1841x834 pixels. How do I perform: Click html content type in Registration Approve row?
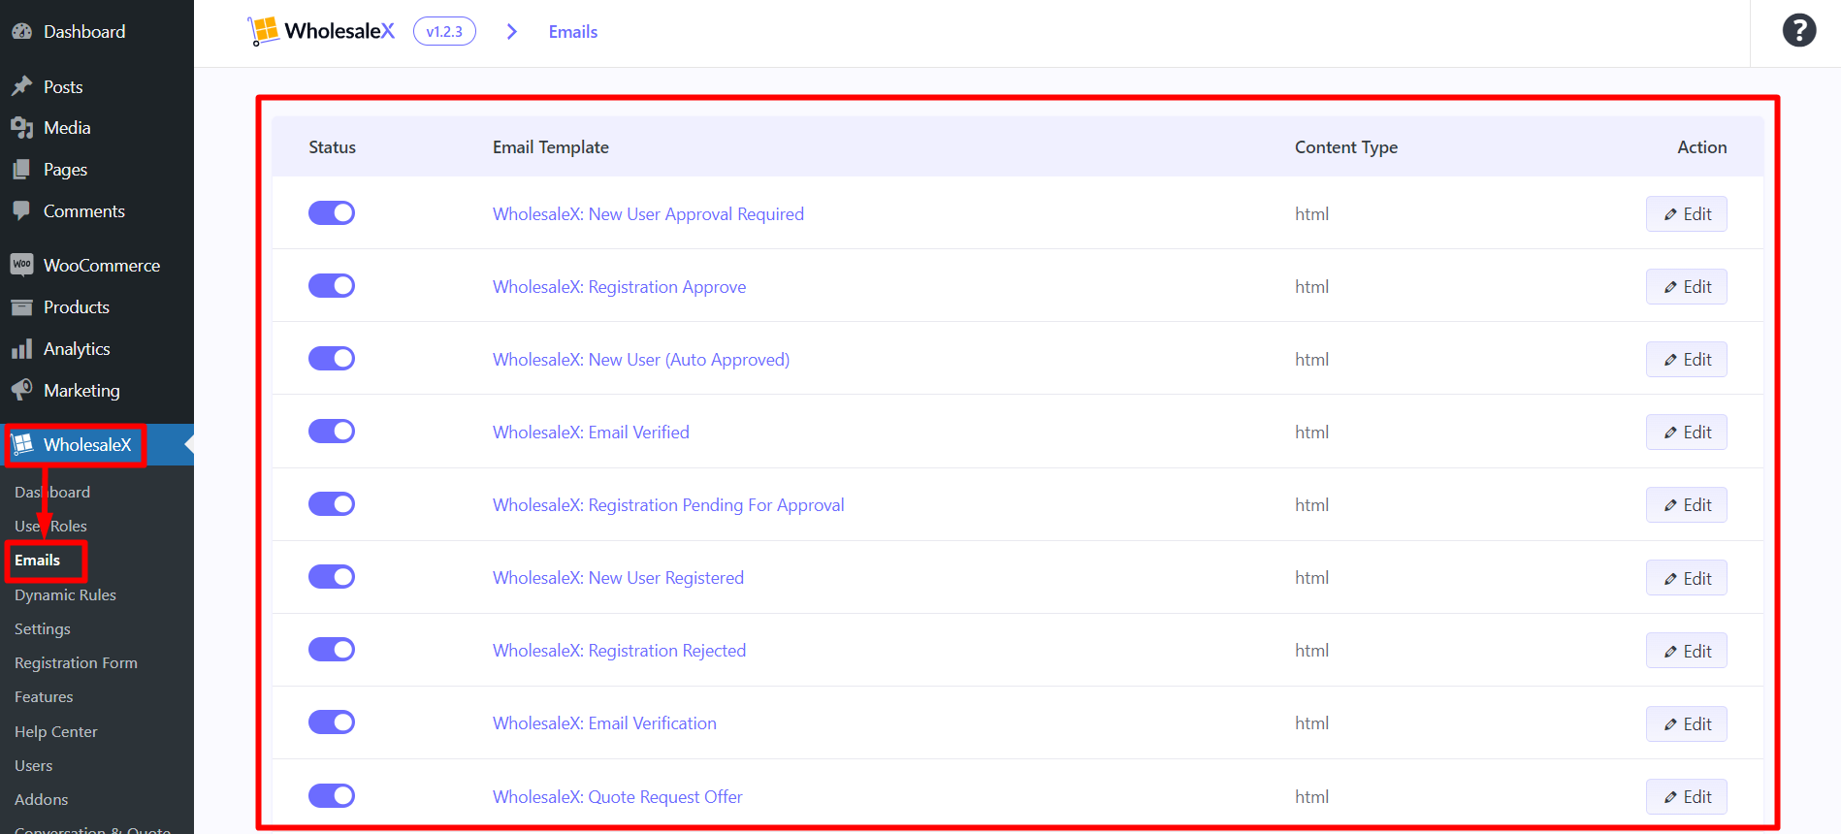[1311, 286]
